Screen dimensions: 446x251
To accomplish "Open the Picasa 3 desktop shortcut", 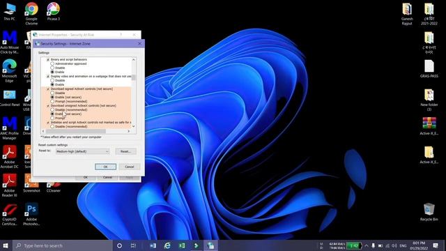I will (53, 12).
